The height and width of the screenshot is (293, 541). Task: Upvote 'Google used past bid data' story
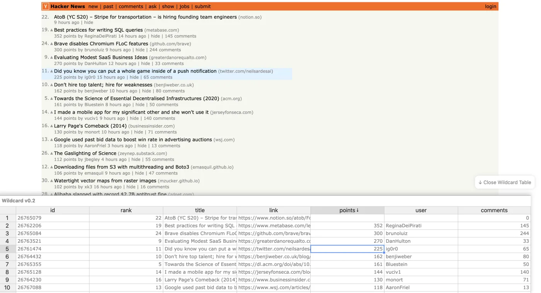(52, 140)
